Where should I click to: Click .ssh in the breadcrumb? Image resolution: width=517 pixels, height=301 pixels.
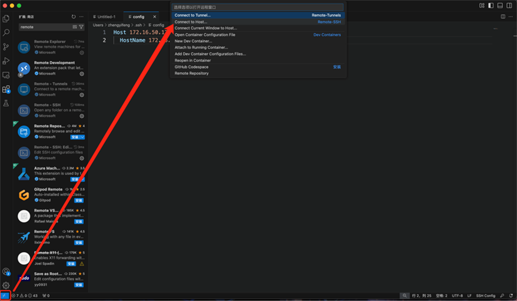pyautogui.click(x=138, y=25)
